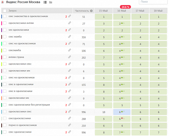This screenshot has height=136, width=169.
Task: Click the Яндекс Россия Москва title
Action: tap(23, 2)
